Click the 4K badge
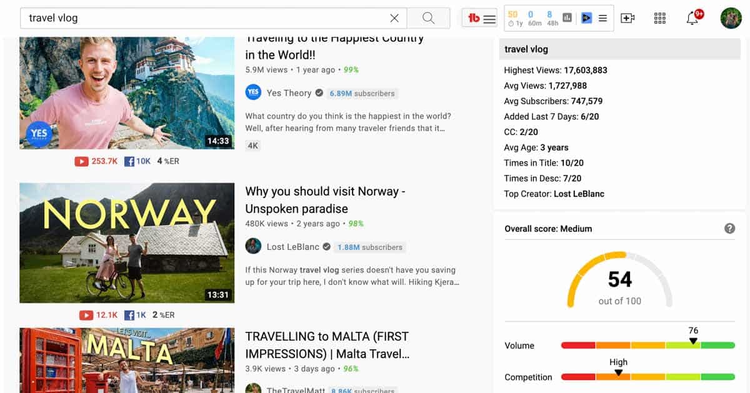 [252, 146]
